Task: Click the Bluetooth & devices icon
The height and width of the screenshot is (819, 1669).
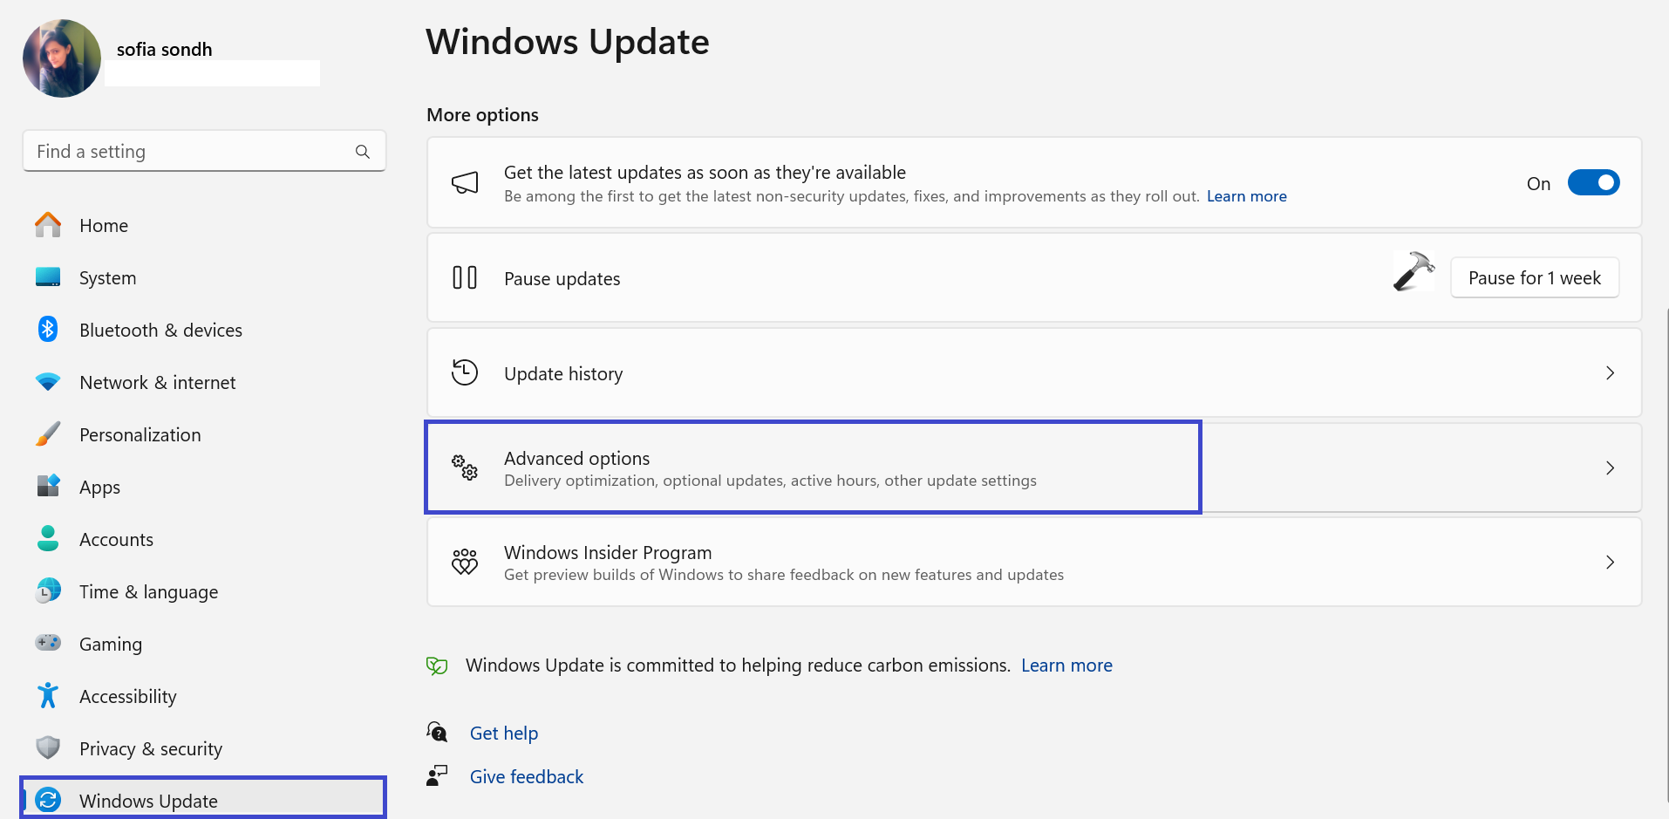Action: coord(48,330)
